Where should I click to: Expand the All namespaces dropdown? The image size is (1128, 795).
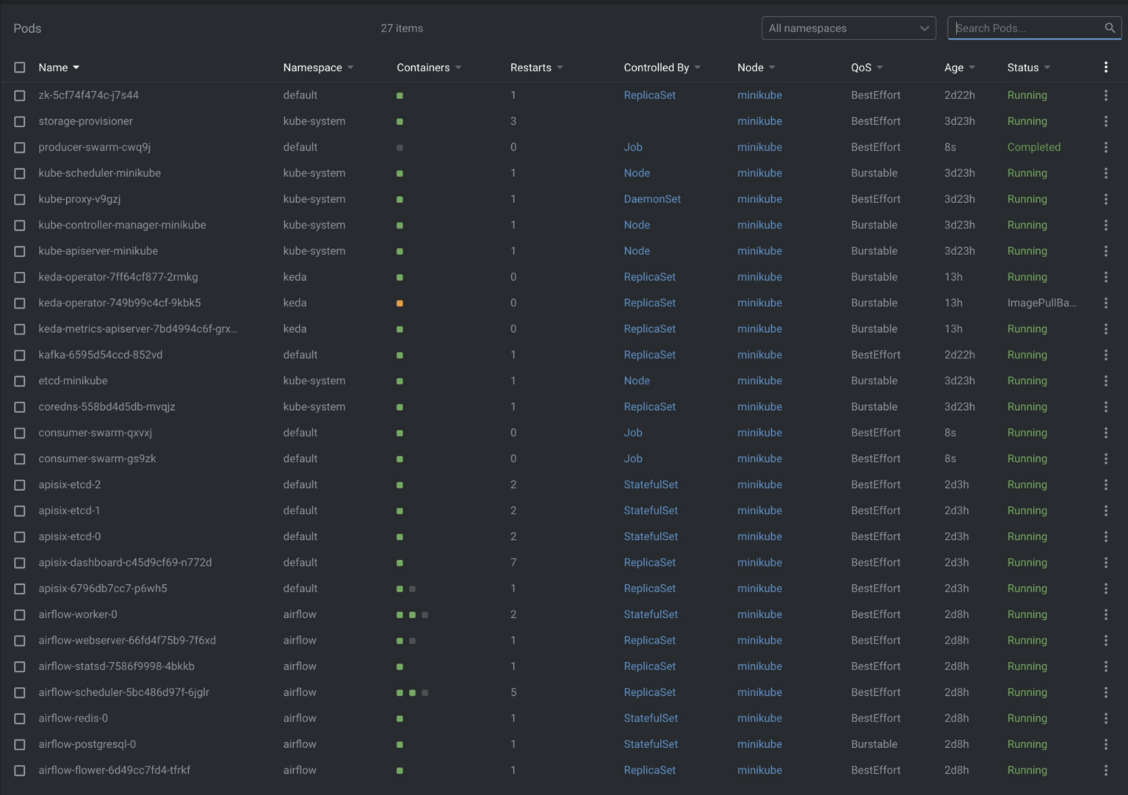[x=848, y=28]
